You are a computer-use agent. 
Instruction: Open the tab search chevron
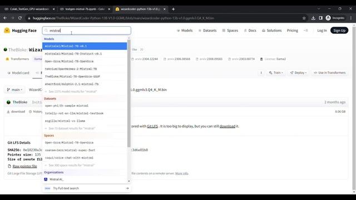319,9
